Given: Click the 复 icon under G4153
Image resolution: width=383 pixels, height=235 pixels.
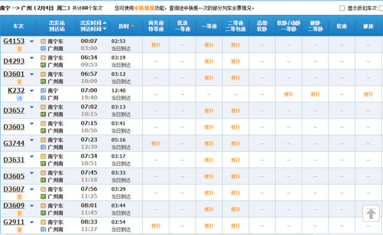Looking at the screenshot, I should [x=19, y=49].
